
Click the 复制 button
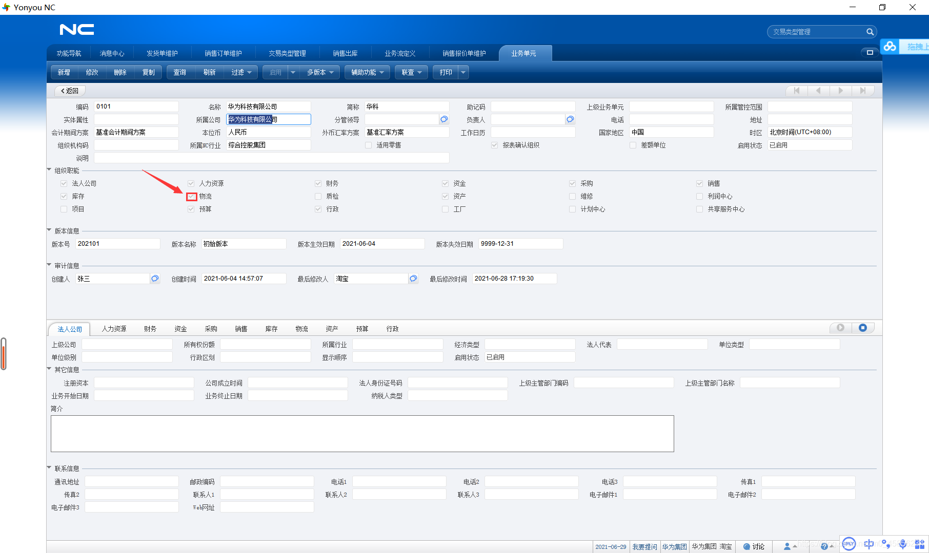(149, 72)
